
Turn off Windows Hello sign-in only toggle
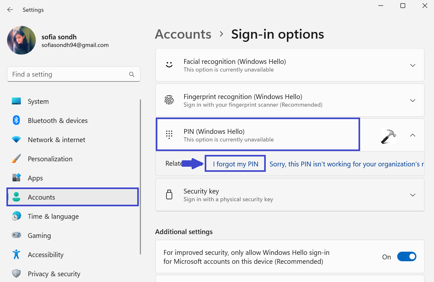click(406, 256)
